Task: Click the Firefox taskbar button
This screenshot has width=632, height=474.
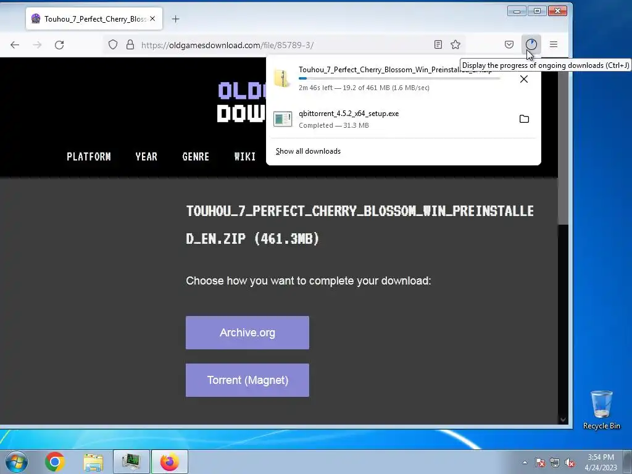Action: [170, 462]
